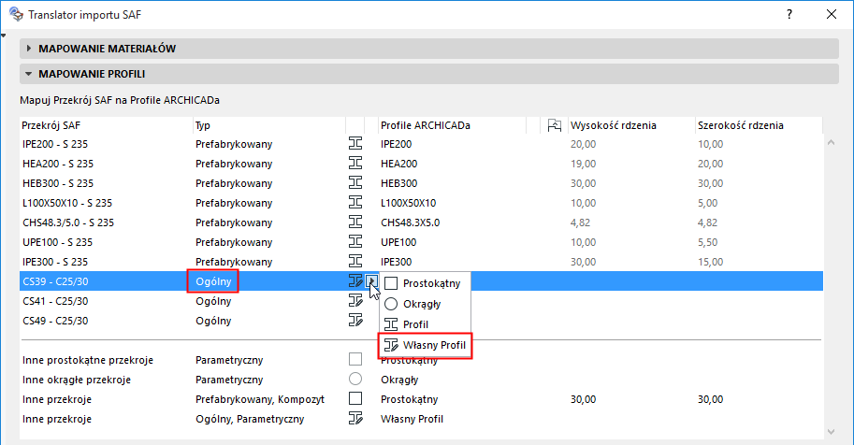Choose Własny Profil from the popup menu
Viewport: 854px width, 445px height.
(425, 345)
